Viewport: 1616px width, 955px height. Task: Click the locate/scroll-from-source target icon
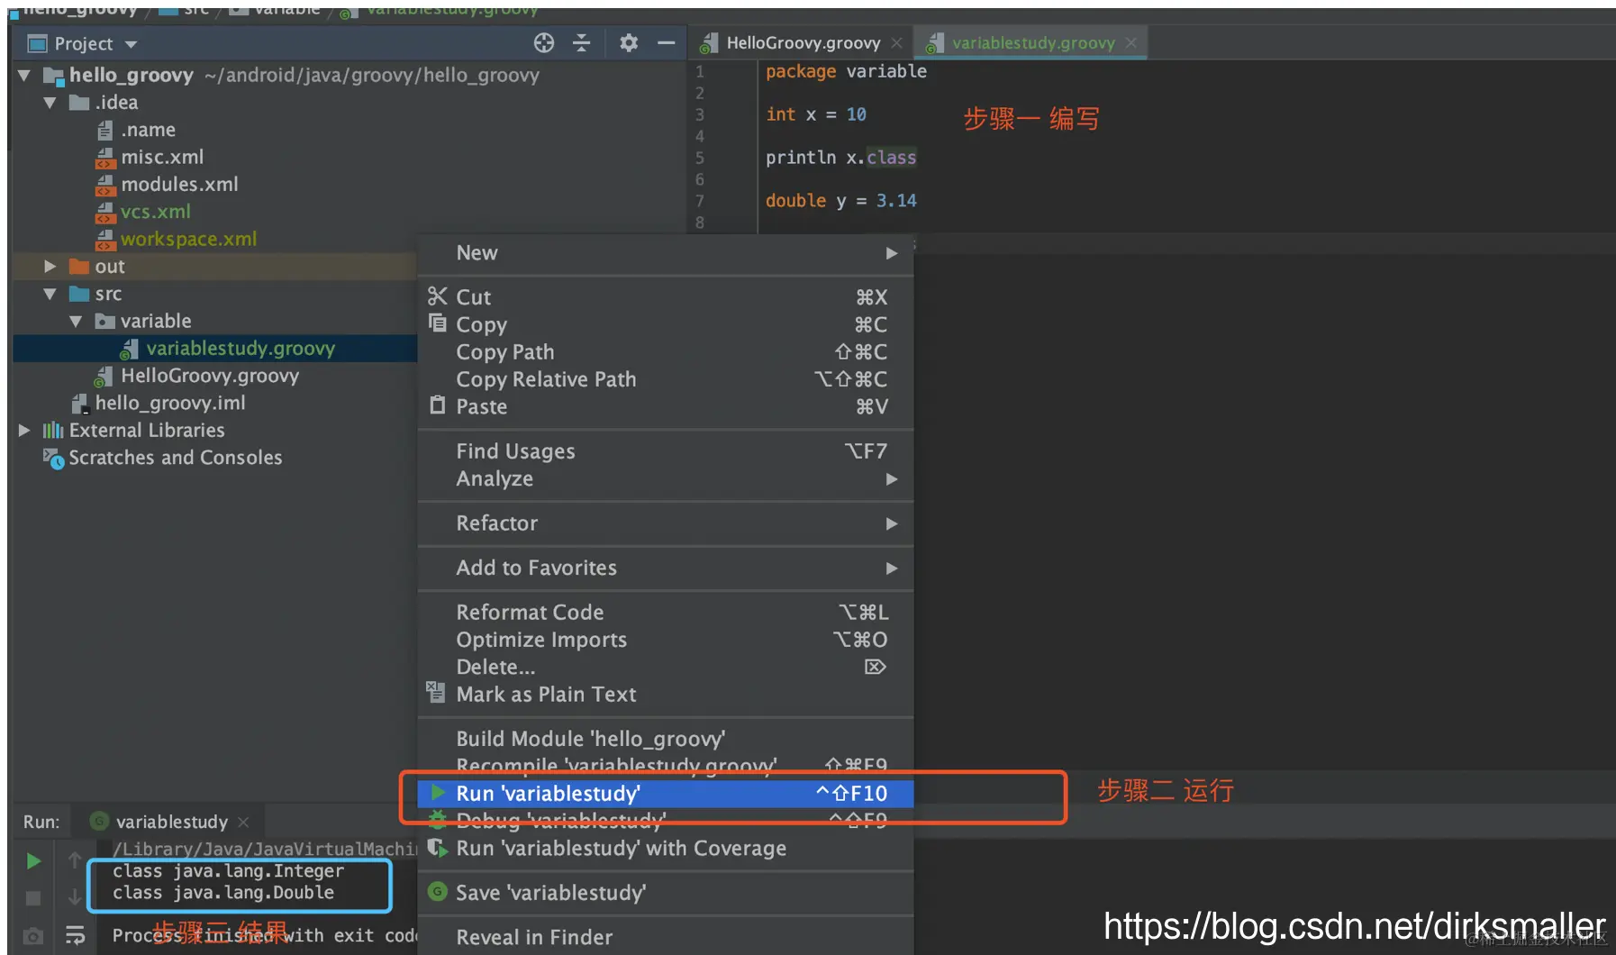543,43
